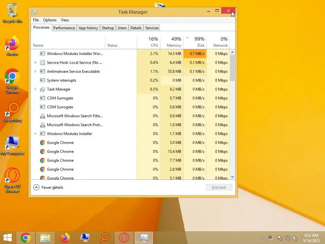Sort by Disk usage column
The image size is (325, 244).
click(195, 42)
